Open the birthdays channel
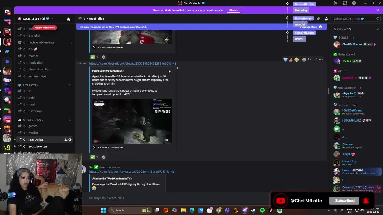 [45, 111]
